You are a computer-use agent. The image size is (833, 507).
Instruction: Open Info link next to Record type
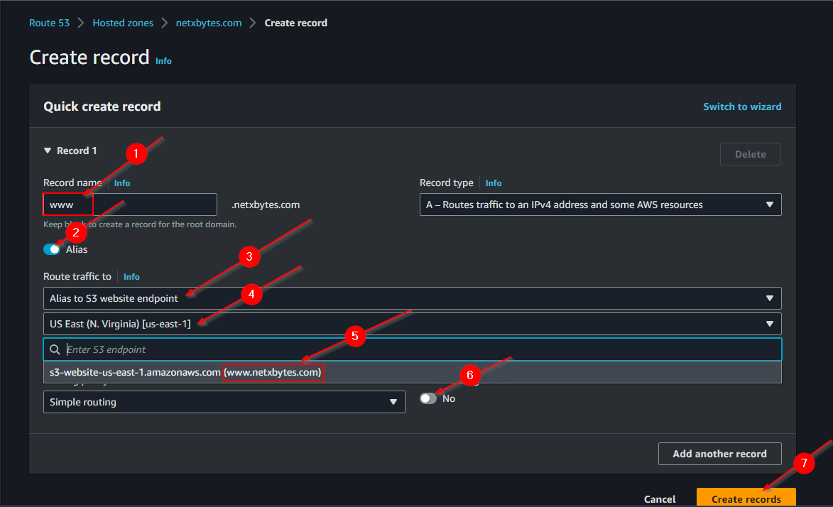coord(494,183)
